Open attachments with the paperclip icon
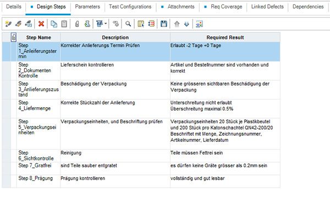The image size is (330, 220). coord(78,24)
